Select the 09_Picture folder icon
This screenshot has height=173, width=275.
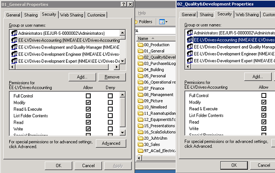click(x=141, y=101)
